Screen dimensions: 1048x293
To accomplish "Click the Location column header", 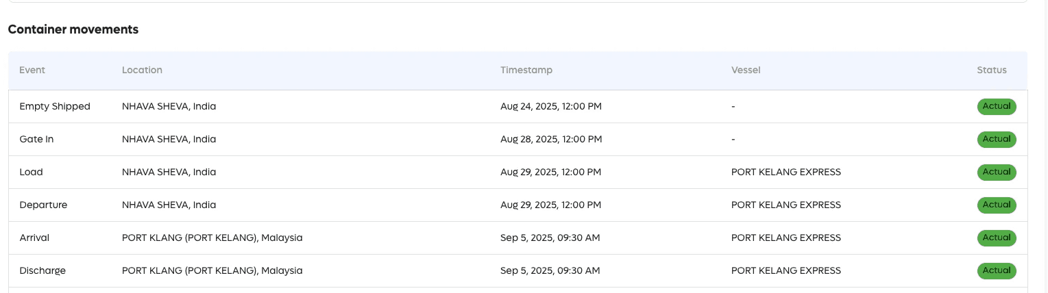I will 142,70.
